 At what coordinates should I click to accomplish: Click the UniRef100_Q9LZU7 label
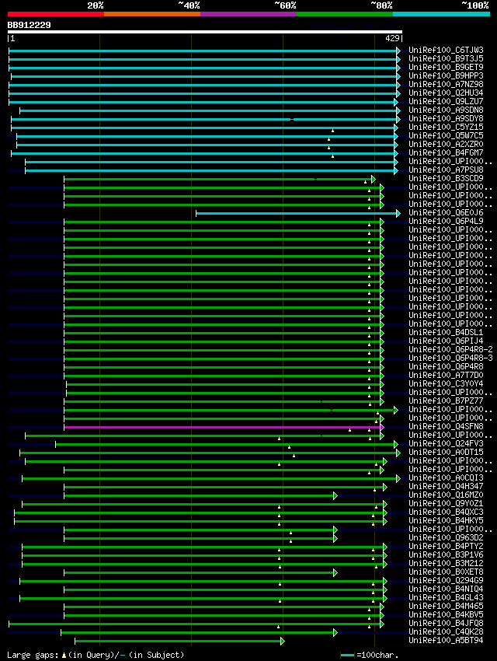point(446,102)
